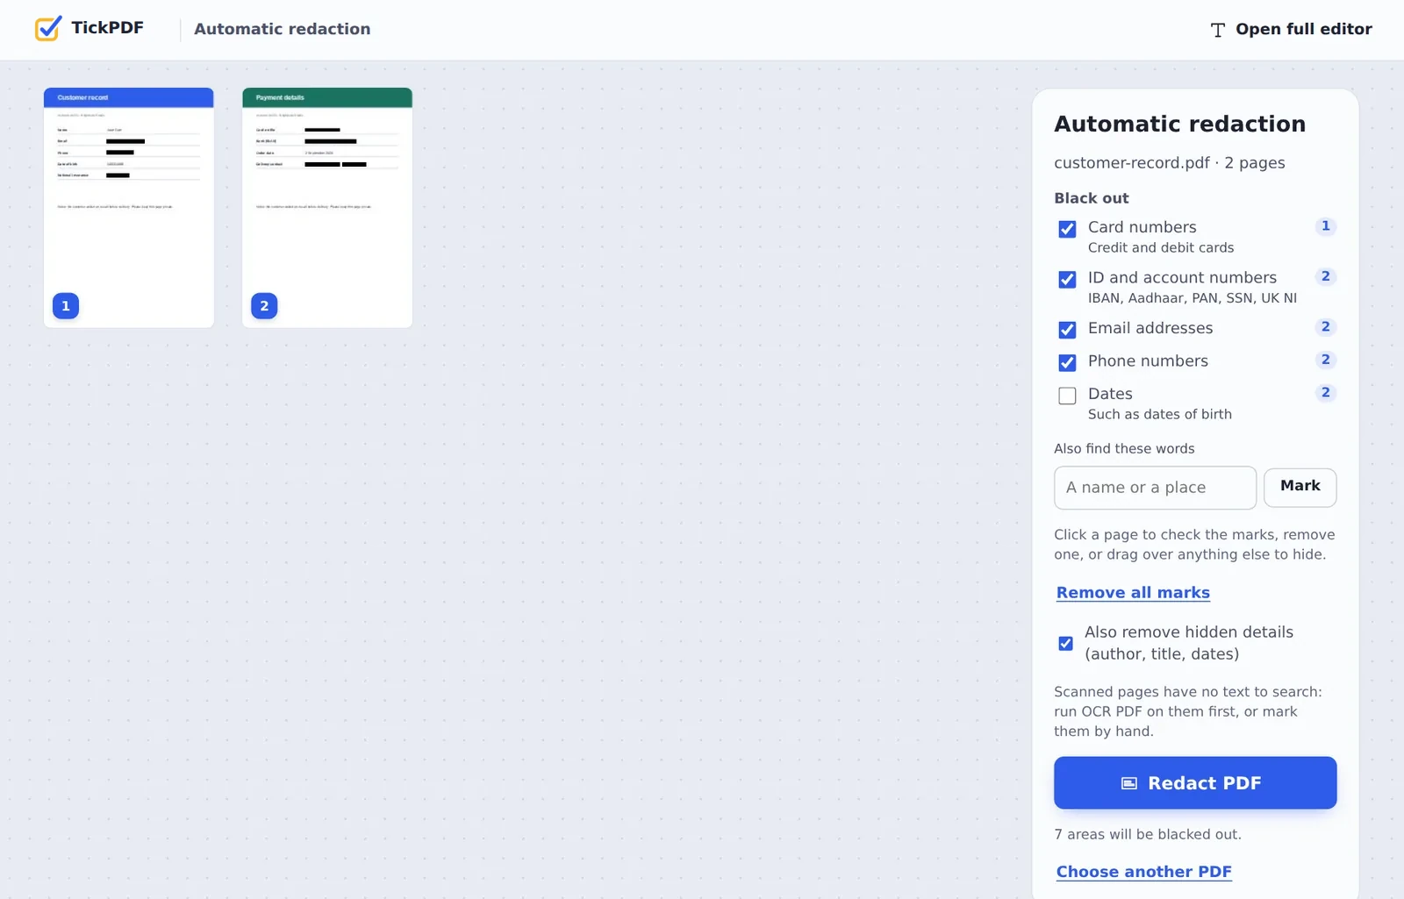Image resolution: width=1404 pixels, height=899 pixels.
Task: Open page 1 Customer record thumbnail
Action: [129, 208]
